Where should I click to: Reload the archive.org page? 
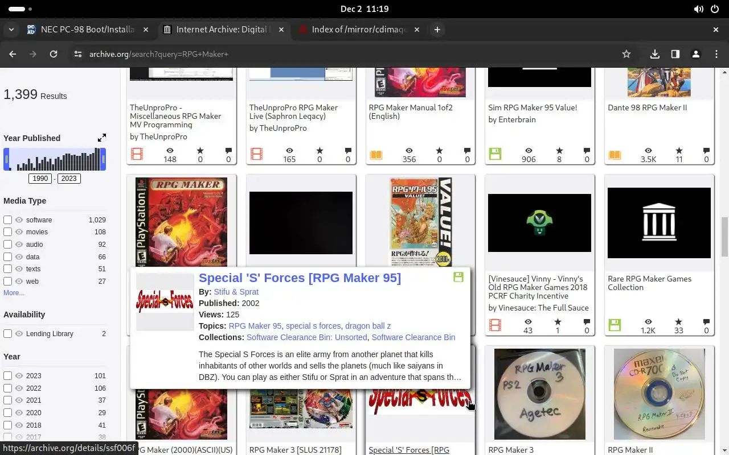[x=54, y=54]
